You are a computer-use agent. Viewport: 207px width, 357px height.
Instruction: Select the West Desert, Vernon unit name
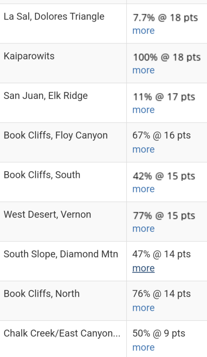(x=47, y=215)
